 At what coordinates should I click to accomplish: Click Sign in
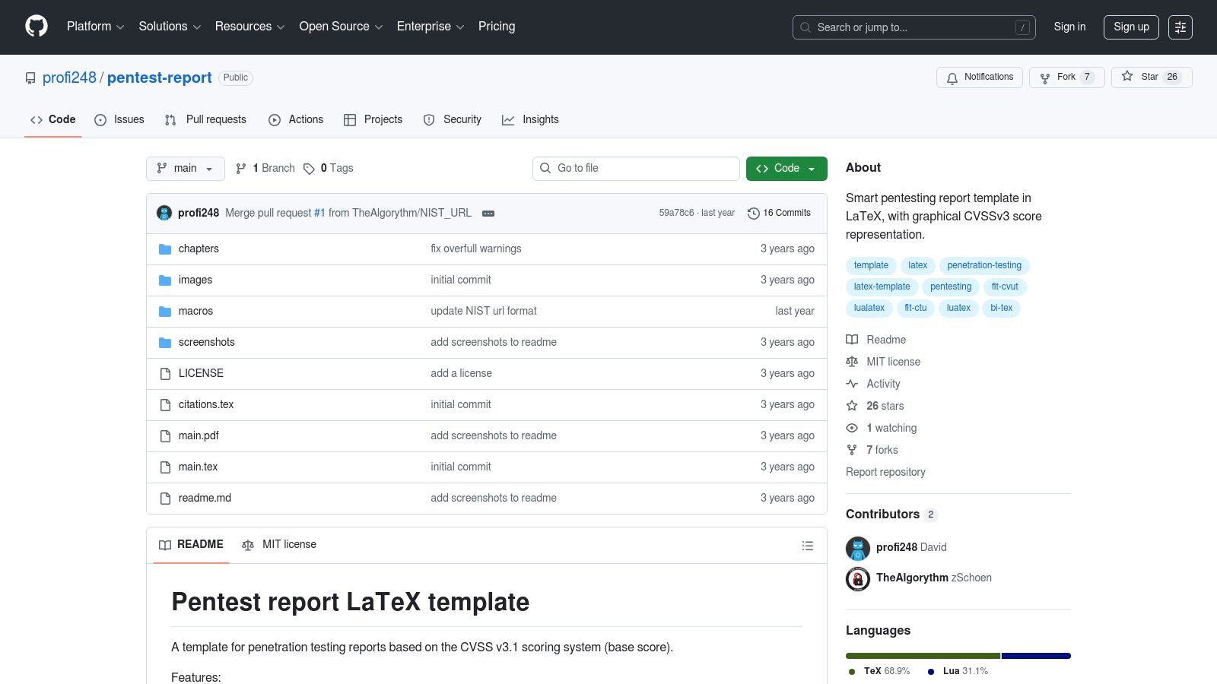(1069, 27)
